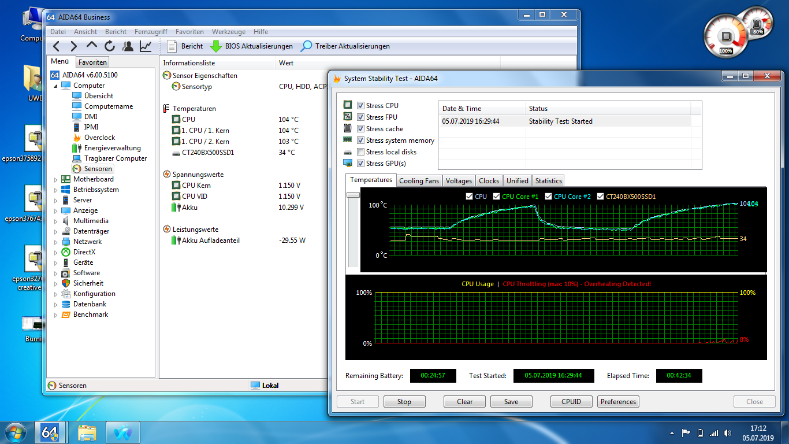Click the Stress local disks drive icon
The width and height of the screenshot is (789, 444).
click(x=348, y=152)
